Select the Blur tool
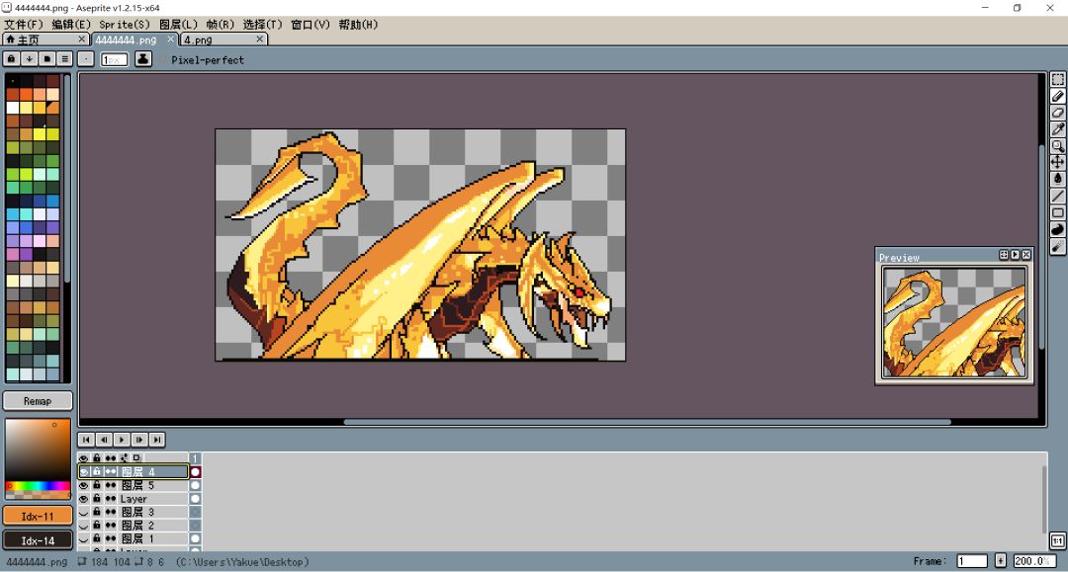This screenshot has width=1068, height=572. pyautogui.click(x=1058, y=246)
